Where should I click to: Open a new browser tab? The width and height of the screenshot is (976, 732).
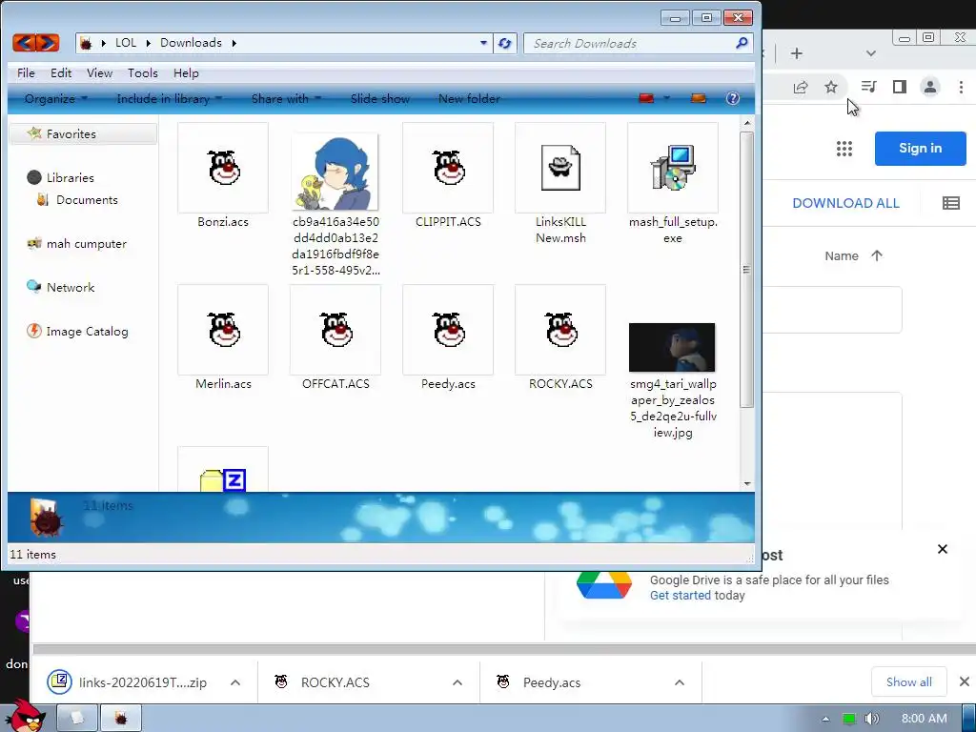797,53
